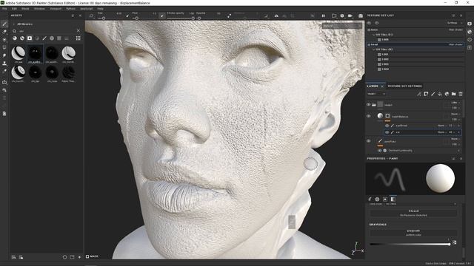Add new asset with plus icon
The image size is (474, 266).
click(79, 257)
